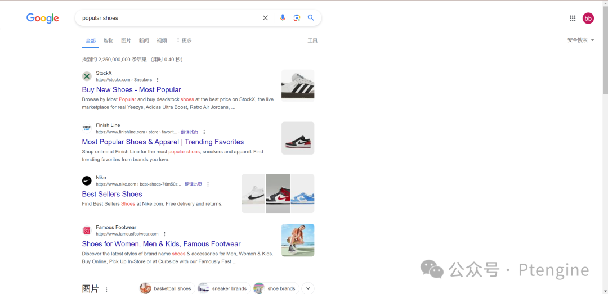608x294 pixels.
Task: Open the 工具 search tools
Action: click(x=312, y=40)
